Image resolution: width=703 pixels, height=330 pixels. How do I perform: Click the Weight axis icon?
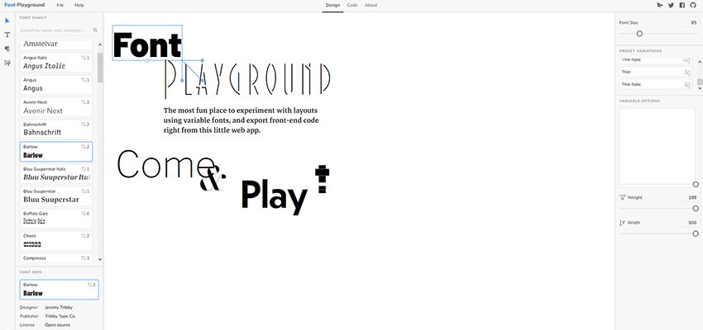pos(622,197)
